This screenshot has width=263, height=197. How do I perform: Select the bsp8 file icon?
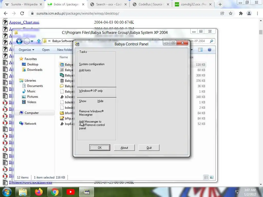pyautogui.click(x=62, y=124)
